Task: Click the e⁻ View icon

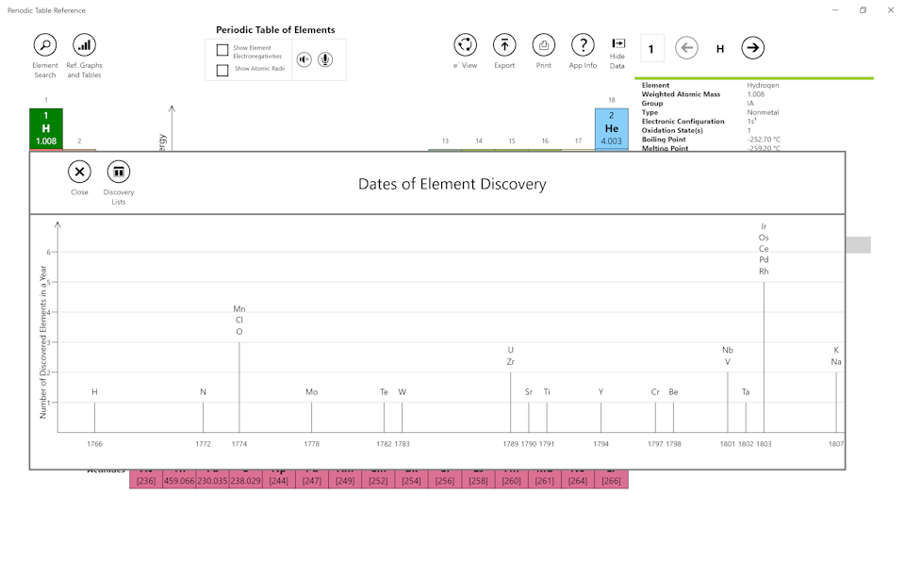Action: coord(465,45)
